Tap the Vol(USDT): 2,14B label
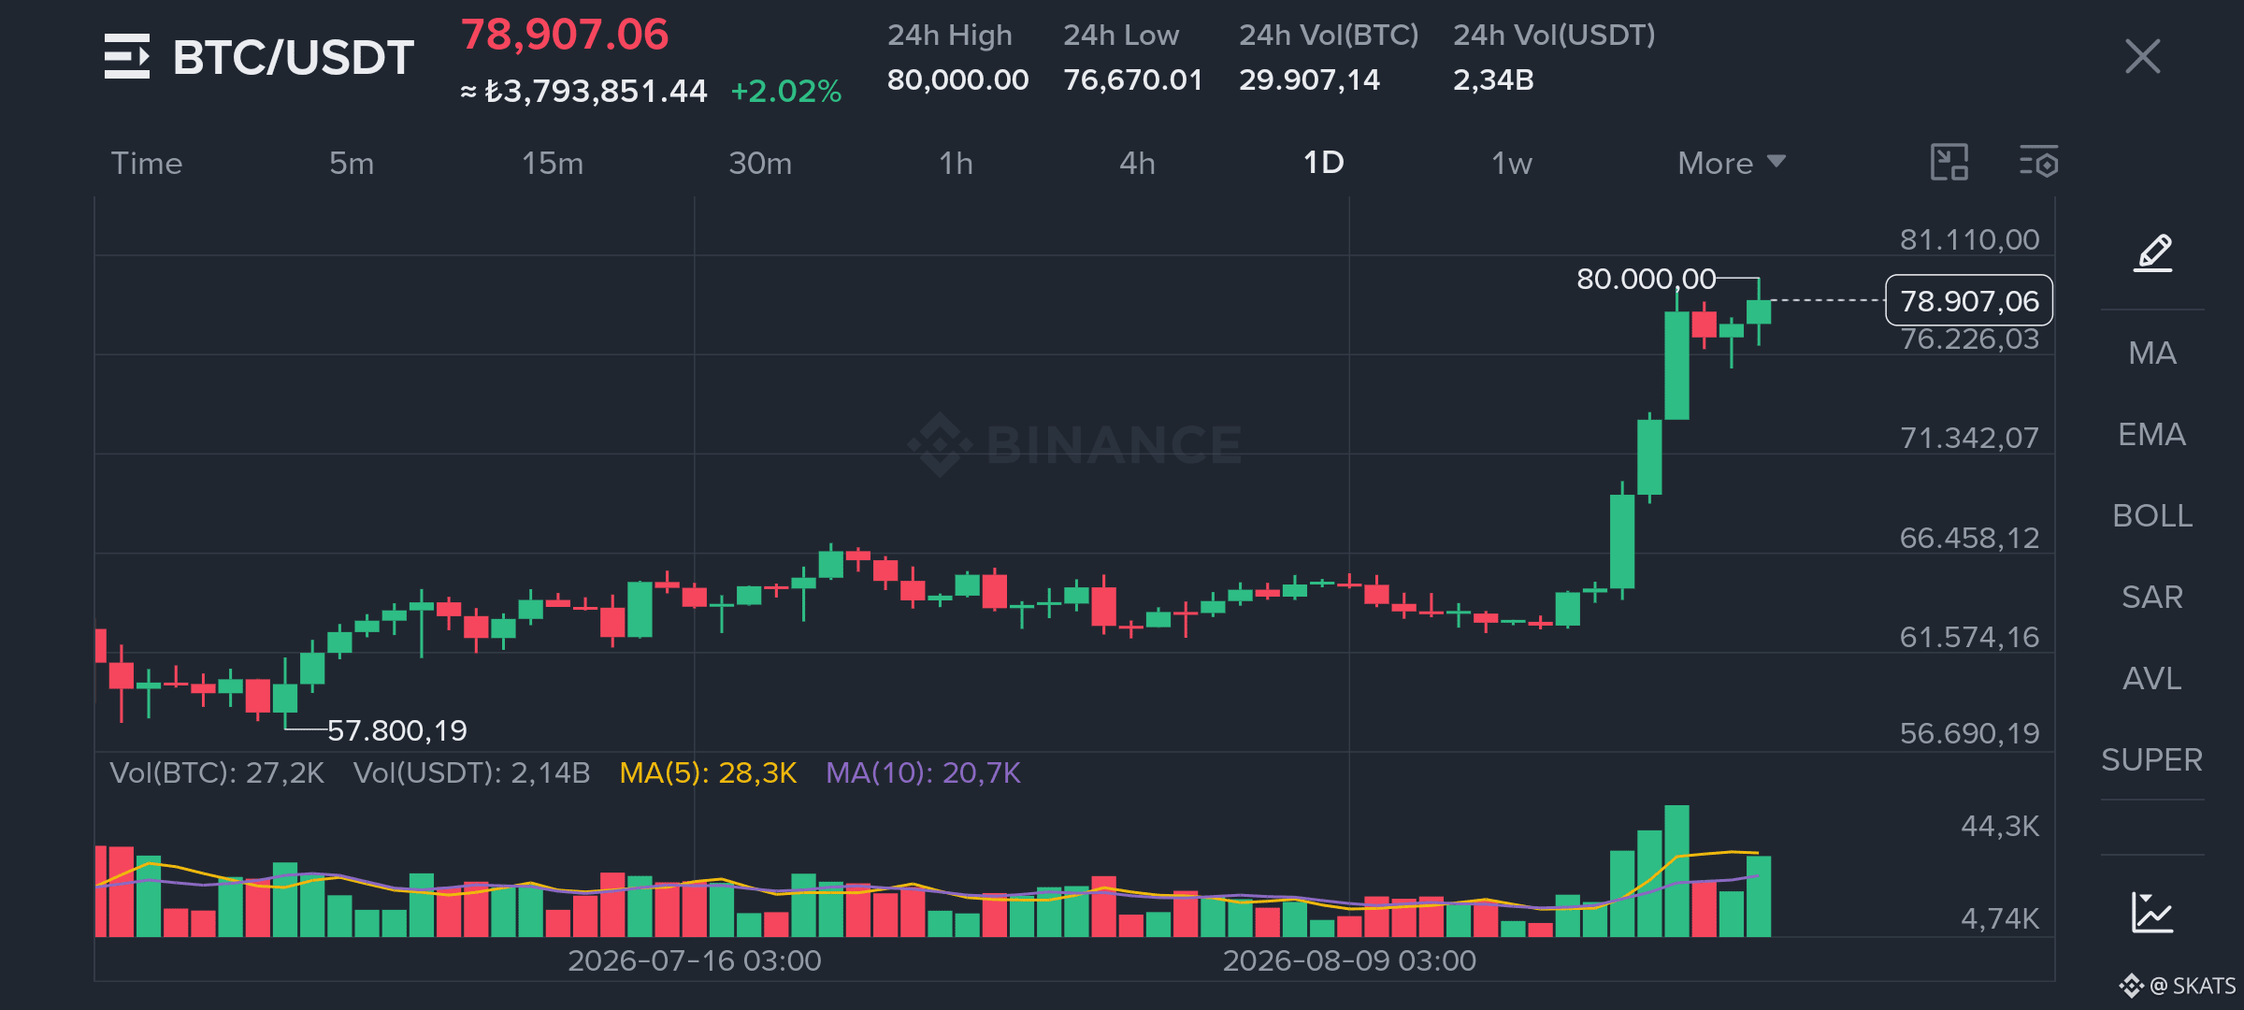This screenshot has height=1010, width=2244. pyautogui.click(x=471, y=772)
